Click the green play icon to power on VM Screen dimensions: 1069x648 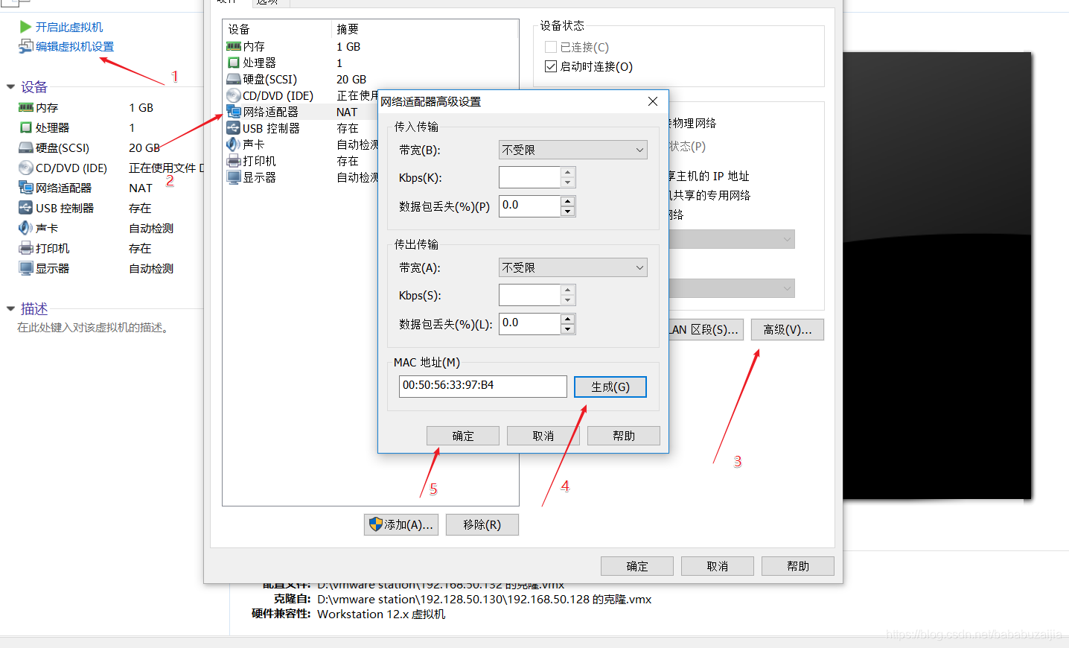point(25,27)
